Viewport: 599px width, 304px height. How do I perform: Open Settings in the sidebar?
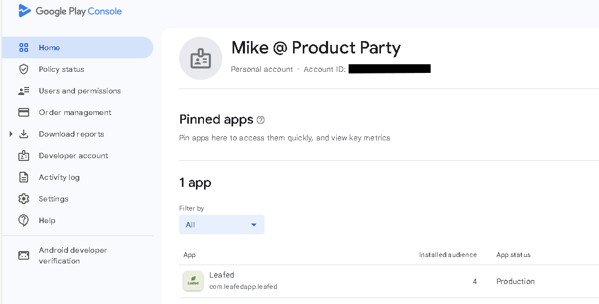pos(78,199)
